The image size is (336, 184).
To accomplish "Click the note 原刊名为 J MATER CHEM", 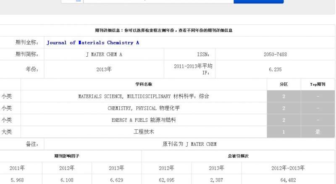I will click(x=189, y=144).
